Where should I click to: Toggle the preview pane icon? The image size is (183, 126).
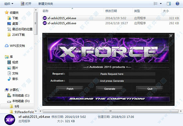tap(169, 4)
